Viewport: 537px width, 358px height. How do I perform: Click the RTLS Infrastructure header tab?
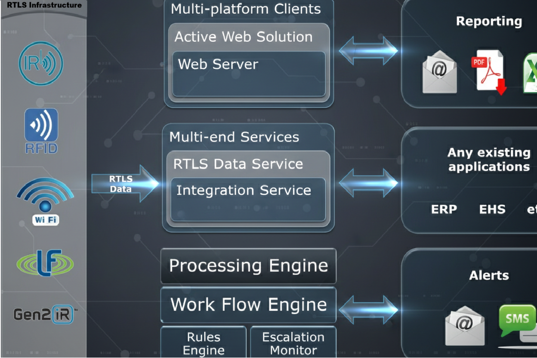(x=44, y=6)
